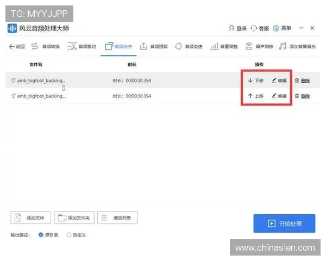
Task: Click the 添加文件夹 button
Action: [x=74, y=217]
